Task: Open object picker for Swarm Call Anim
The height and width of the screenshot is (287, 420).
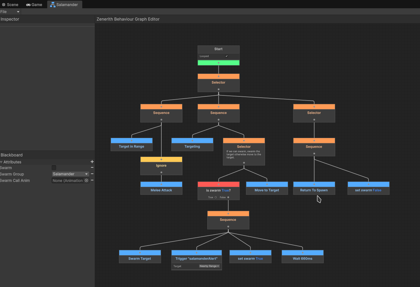Action: point(86,180)
